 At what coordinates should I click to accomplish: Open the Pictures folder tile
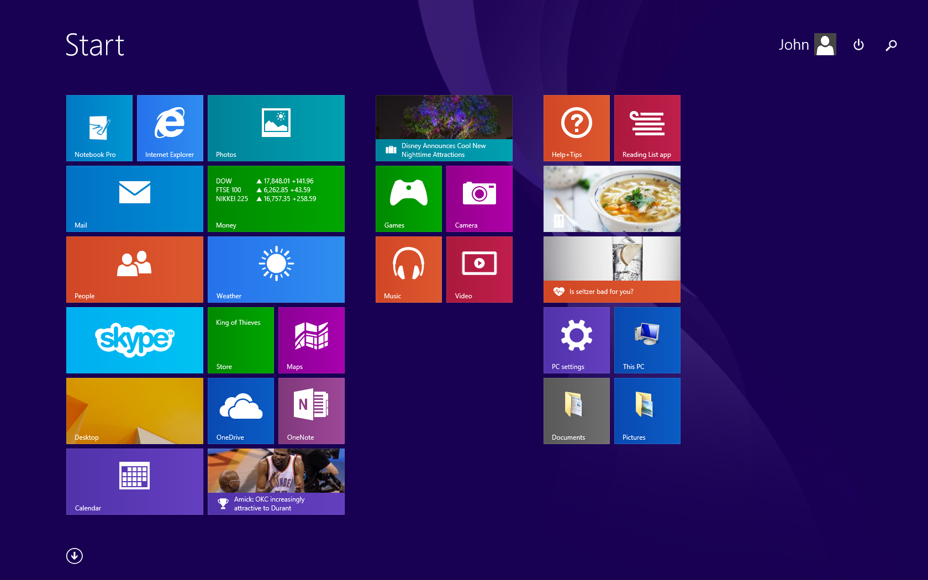(x=647, y=411)
